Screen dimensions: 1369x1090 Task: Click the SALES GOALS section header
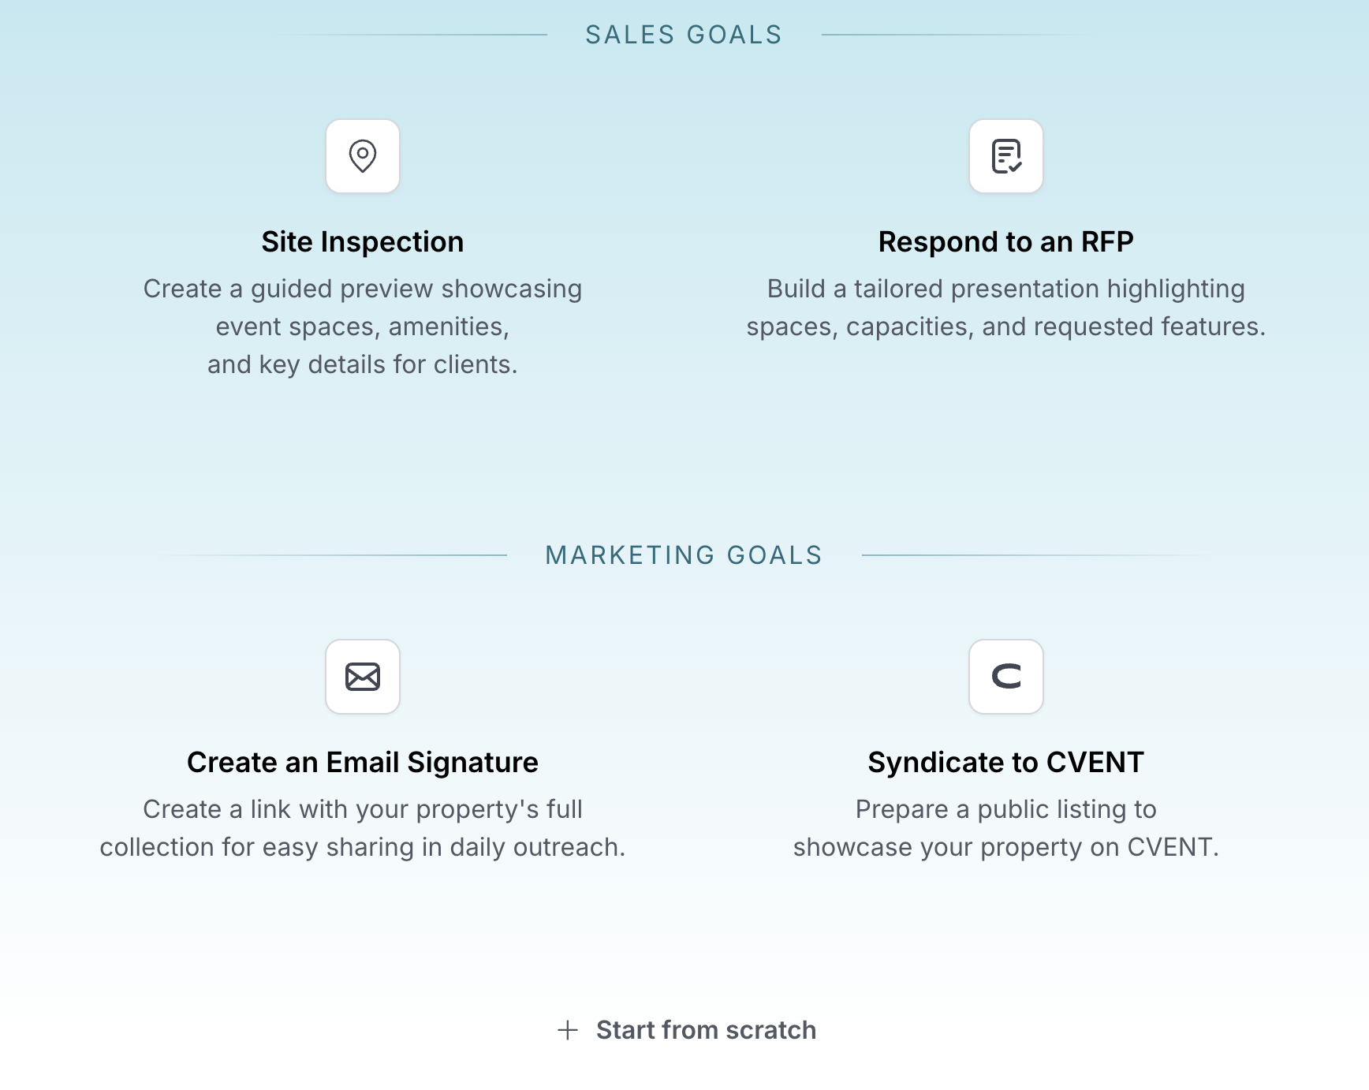click(684, 35)
